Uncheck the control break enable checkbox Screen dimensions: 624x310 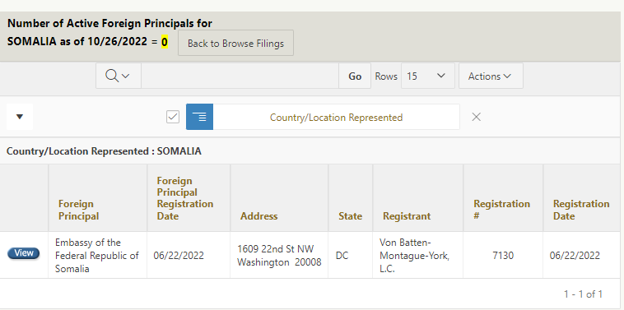pyautogui.click(x=173, y=117)
